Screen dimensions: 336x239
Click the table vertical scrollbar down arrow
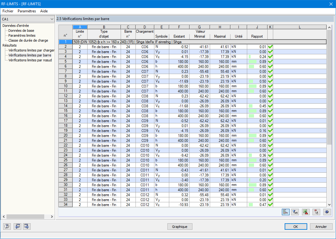pos(330,204)
